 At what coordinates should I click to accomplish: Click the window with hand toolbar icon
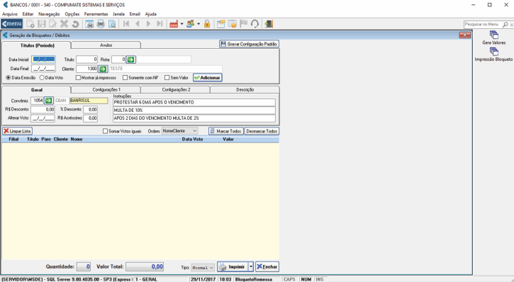(x=221, y=23)
